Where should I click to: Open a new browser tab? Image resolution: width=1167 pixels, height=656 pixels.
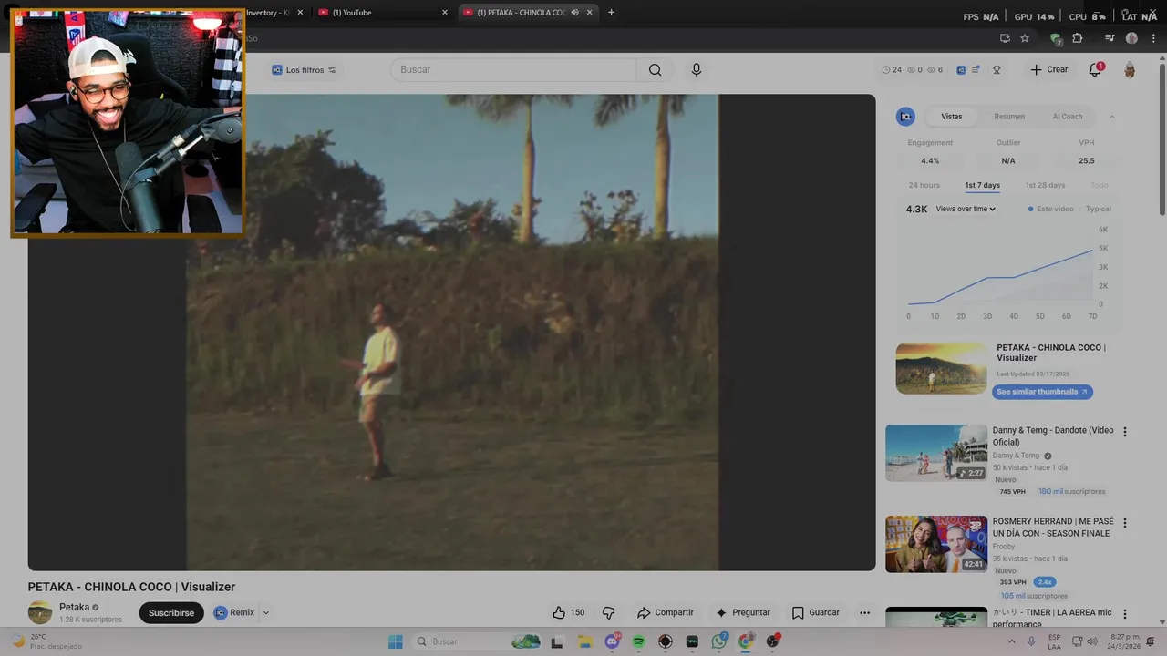[611, 12]
